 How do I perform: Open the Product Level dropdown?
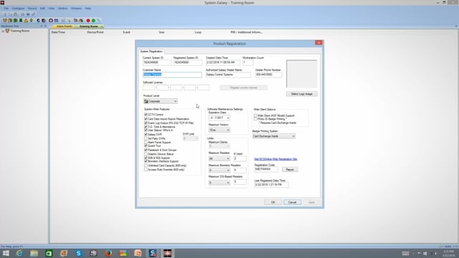coord(161,101)
